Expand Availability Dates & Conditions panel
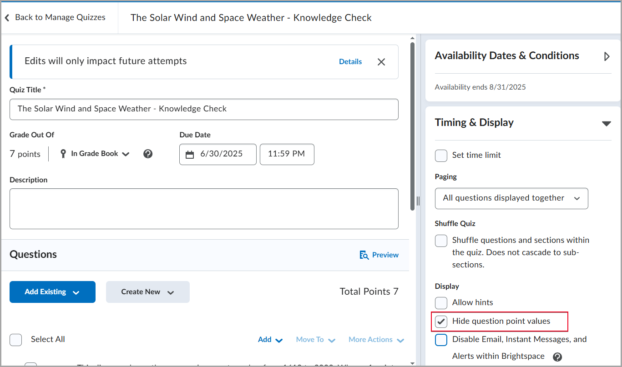Viewport: 622px width, 367px height. coord(607,56)
